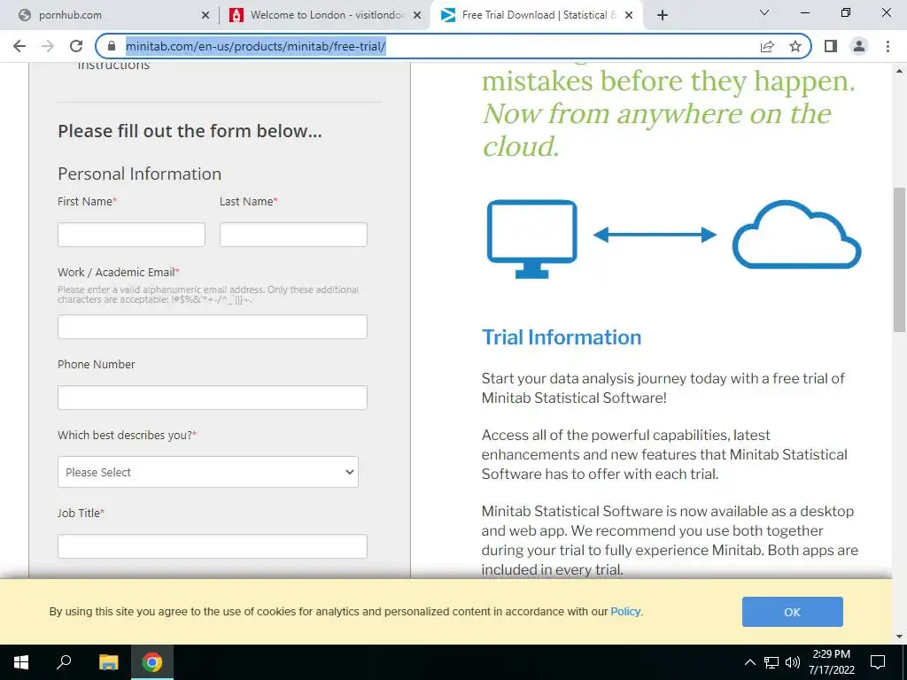907x680 pixels.
Task: Open File Explorer from the taskbar
Action: point(108,662)
